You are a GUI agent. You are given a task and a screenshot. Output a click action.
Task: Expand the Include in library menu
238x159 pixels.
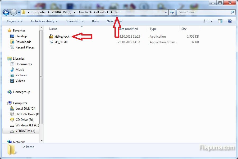[44, 21]
